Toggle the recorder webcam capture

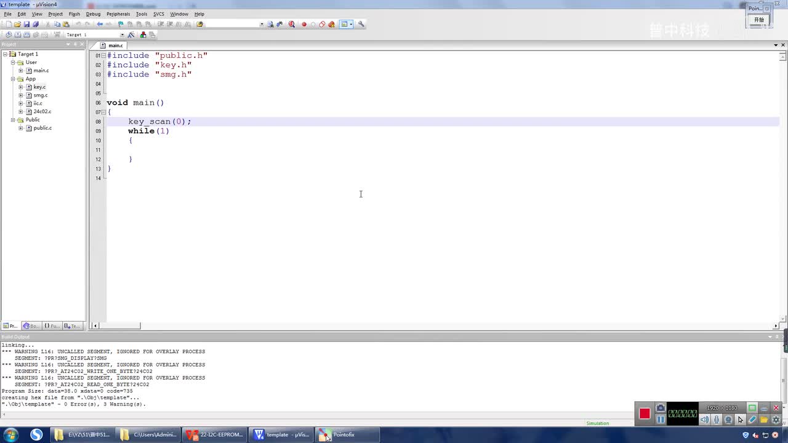point(728,420)
